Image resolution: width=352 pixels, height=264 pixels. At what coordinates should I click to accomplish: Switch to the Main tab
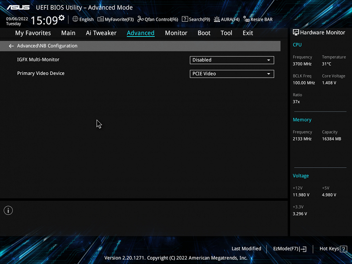[x=68, y=33]
